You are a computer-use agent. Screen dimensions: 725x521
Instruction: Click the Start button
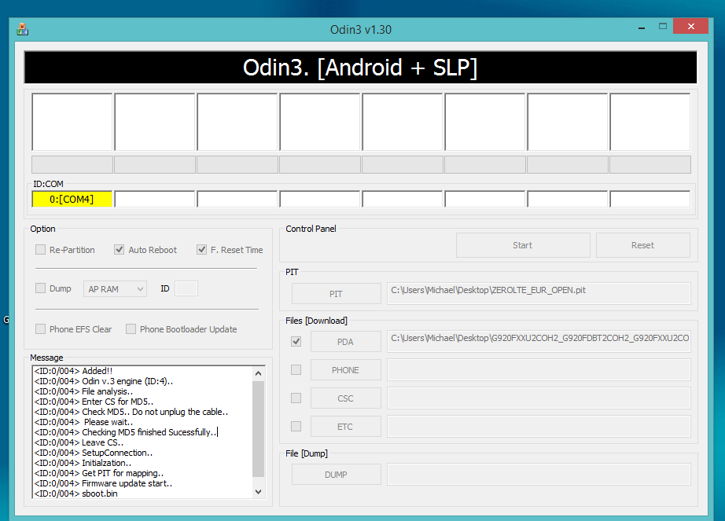pos(523,245)
